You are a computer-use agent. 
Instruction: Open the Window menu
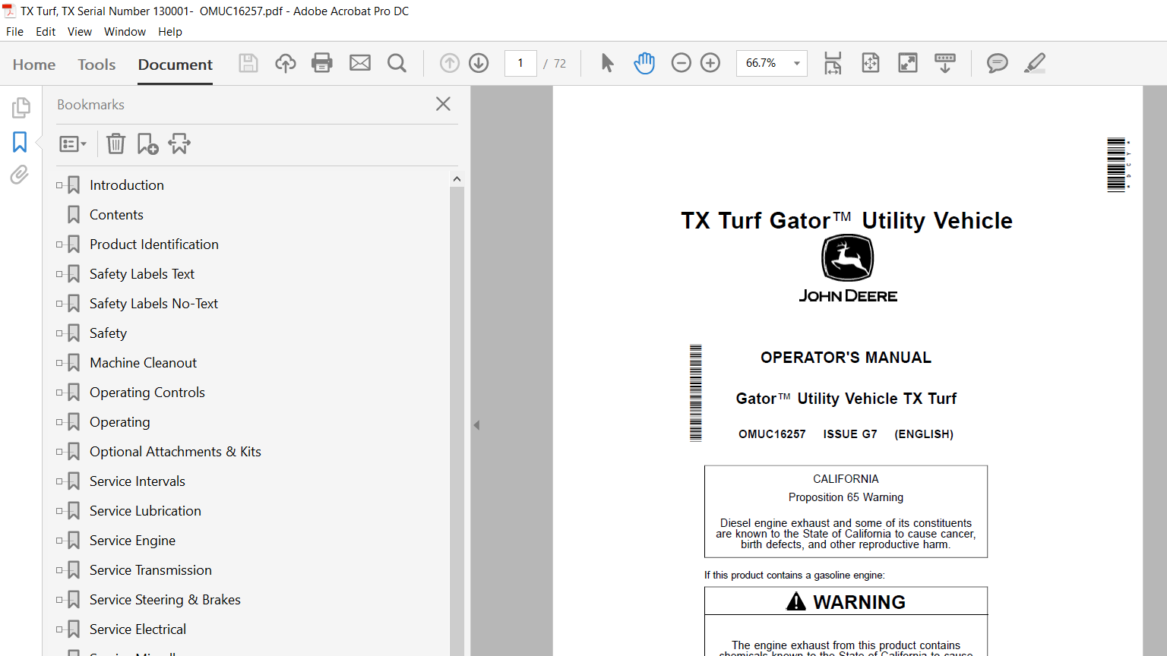(x=125, y=32)
